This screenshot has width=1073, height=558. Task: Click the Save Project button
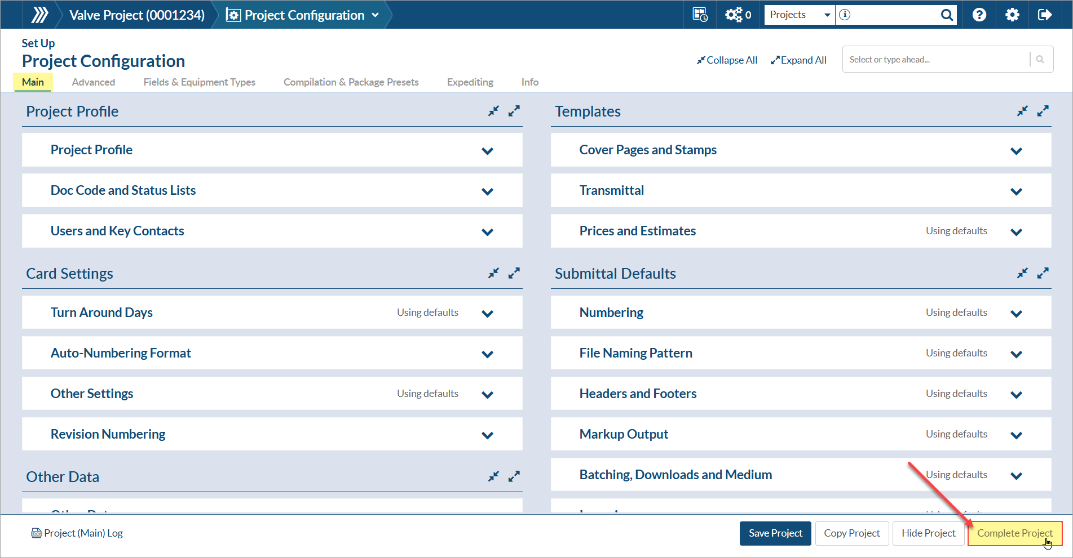775,533
